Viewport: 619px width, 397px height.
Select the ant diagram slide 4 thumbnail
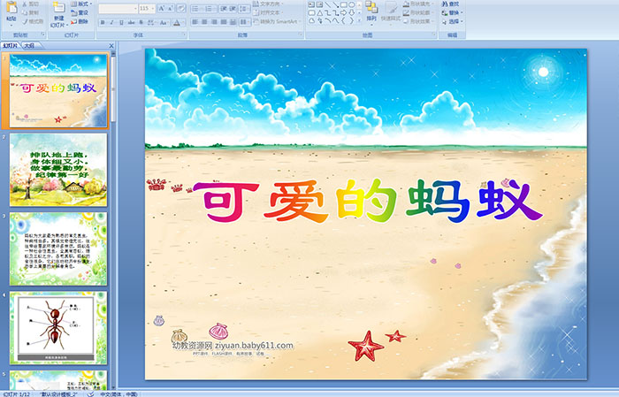coord(58,327)
